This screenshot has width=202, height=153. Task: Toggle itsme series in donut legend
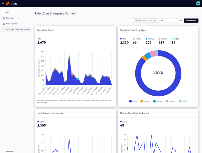click(133, 101)
